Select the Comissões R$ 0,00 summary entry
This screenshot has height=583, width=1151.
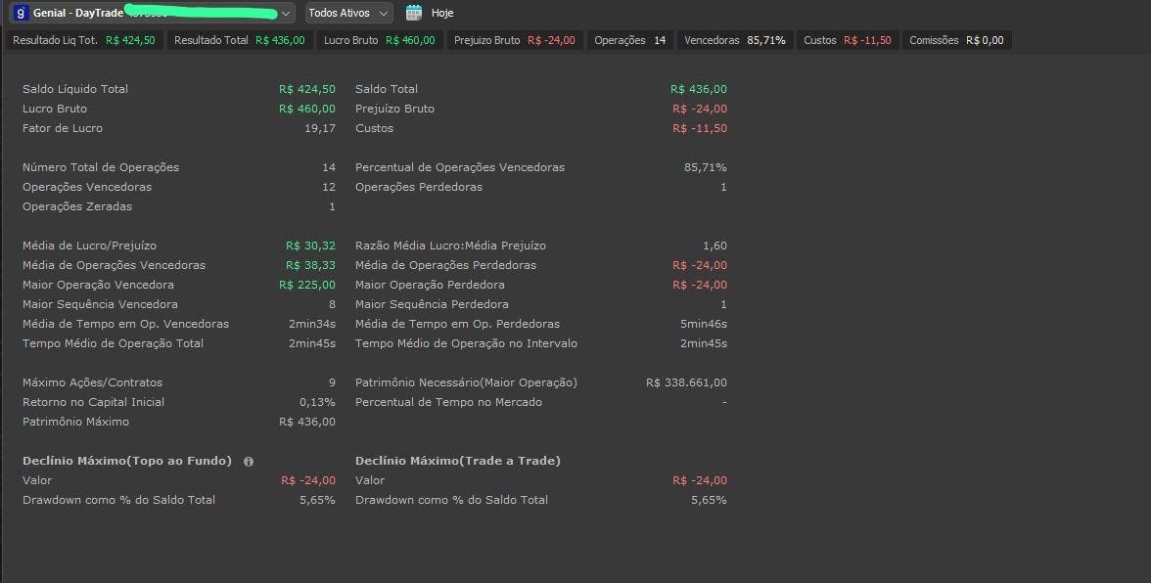coord(956,40)
